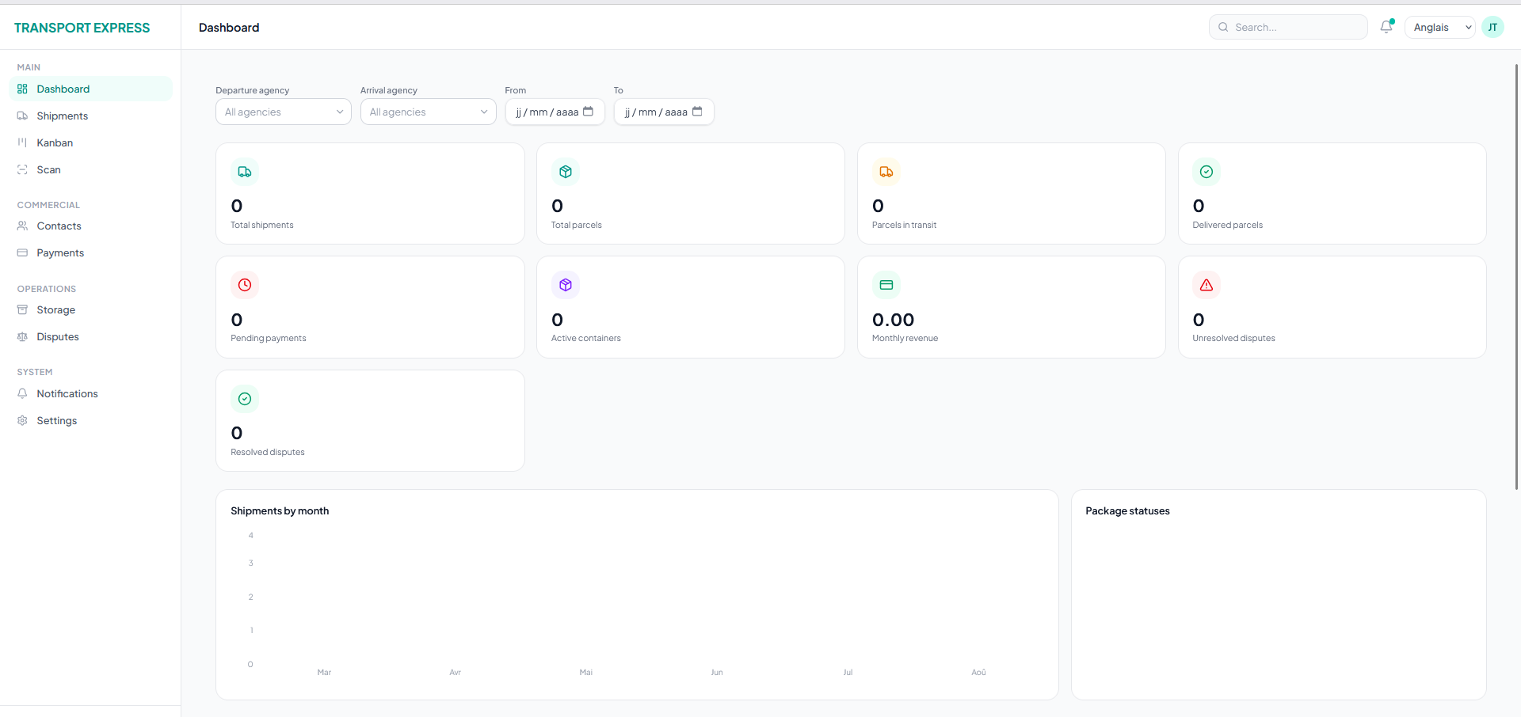Viewport: 1521px width, 717px height.
Task: Click the page vertical scrollbar
Action: click(1516, 277)
